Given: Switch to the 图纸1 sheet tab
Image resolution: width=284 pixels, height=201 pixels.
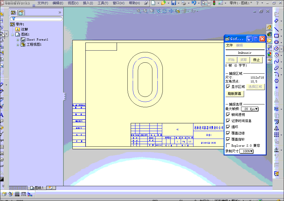Looking at the screenshot, I should click(37, 188).
